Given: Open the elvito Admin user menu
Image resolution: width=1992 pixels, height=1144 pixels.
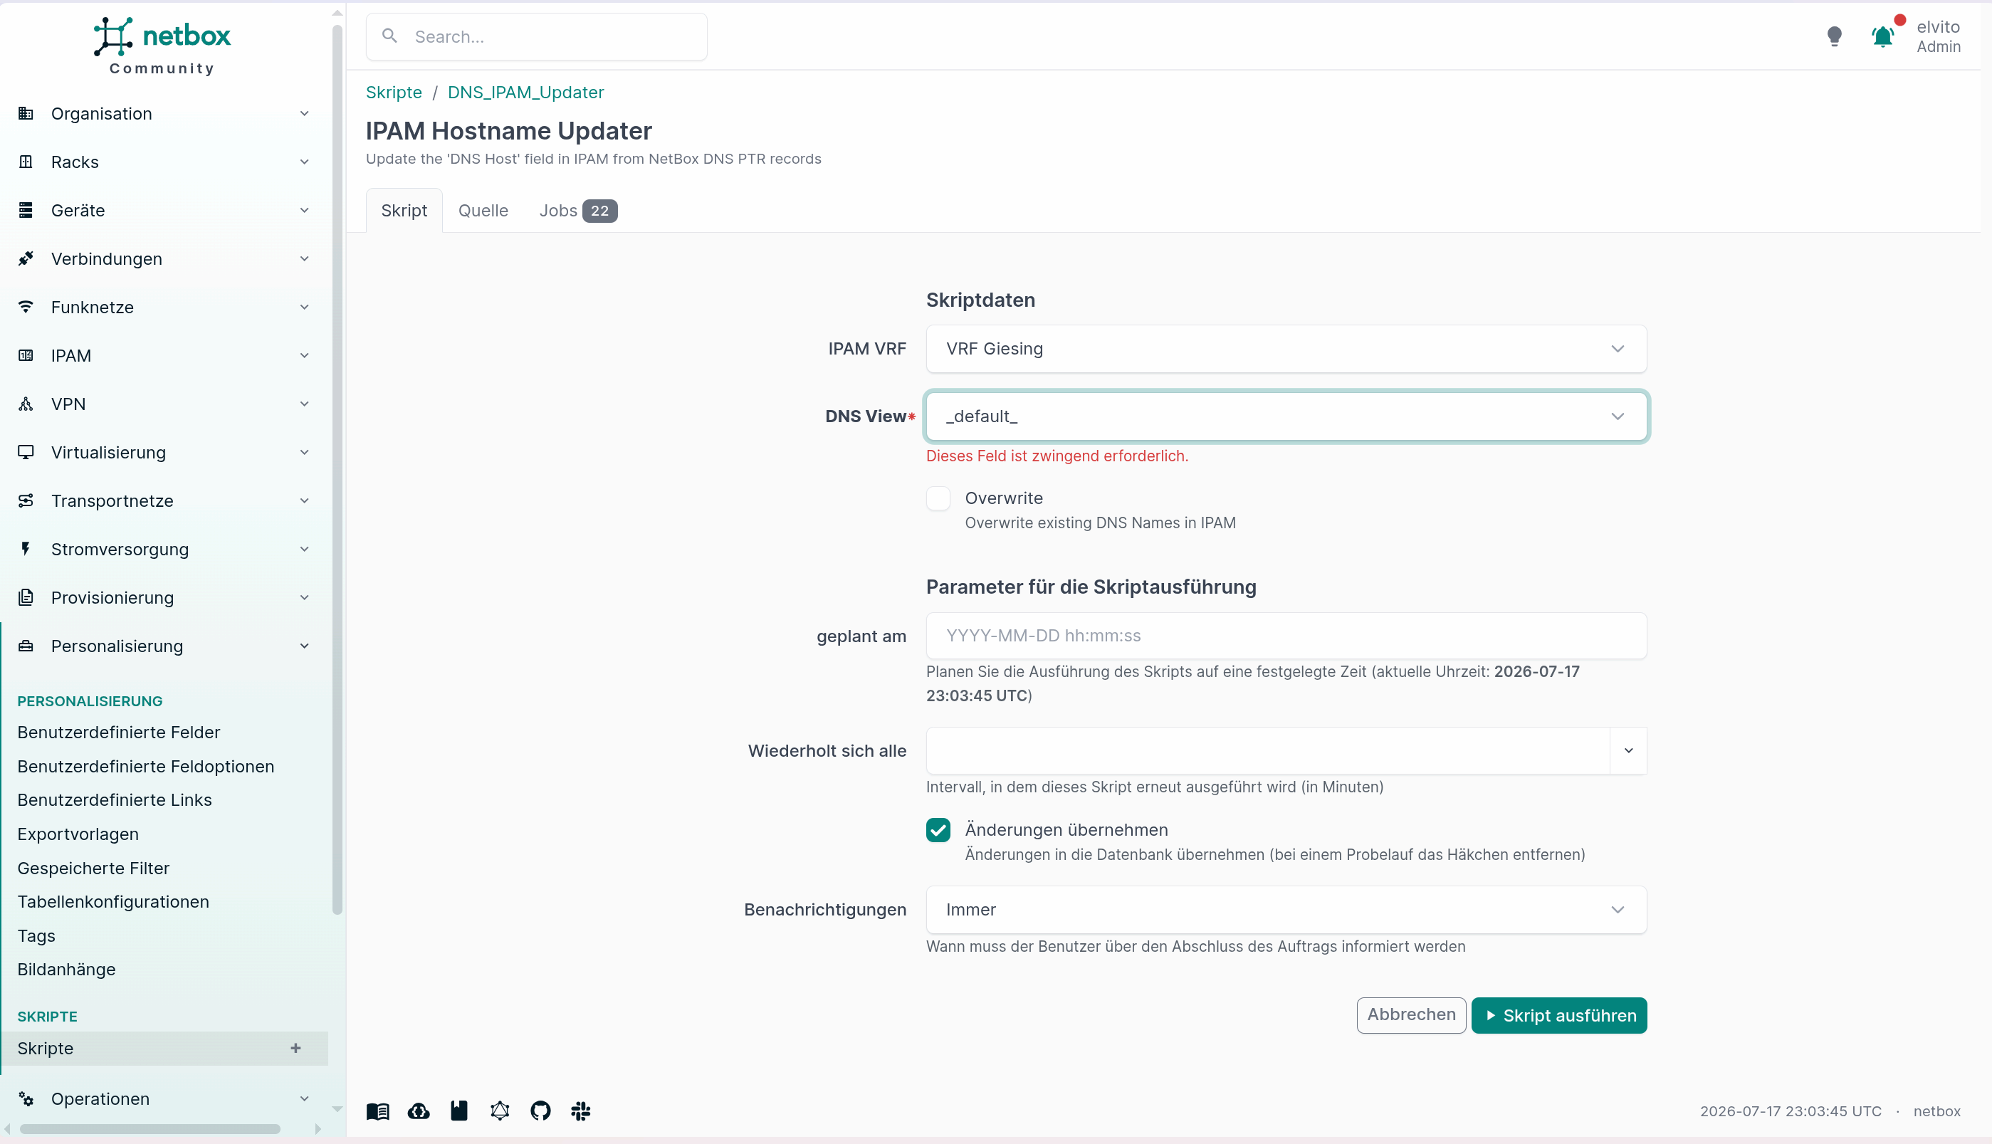Looking at the screenshot, I should [1939, 36].
